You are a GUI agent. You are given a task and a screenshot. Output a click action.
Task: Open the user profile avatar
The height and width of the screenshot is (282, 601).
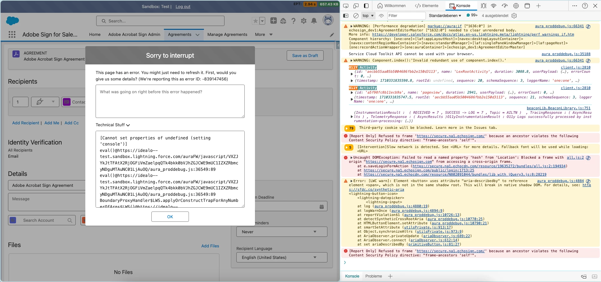click(x=328, y=21)
